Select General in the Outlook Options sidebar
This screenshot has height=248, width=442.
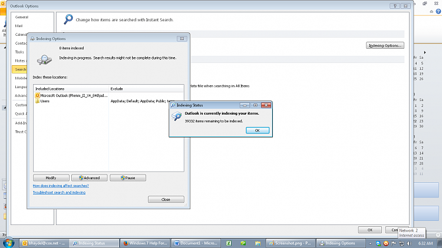22,17
